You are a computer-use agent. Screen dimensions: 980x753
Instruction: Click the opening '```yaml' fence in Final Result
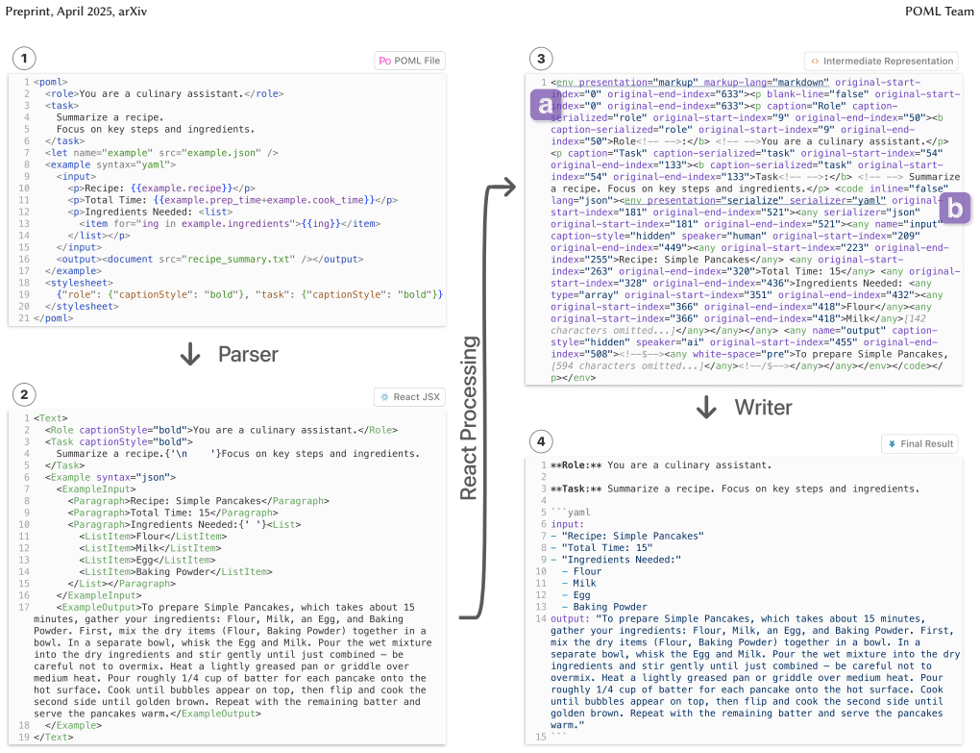coord(570,513)
